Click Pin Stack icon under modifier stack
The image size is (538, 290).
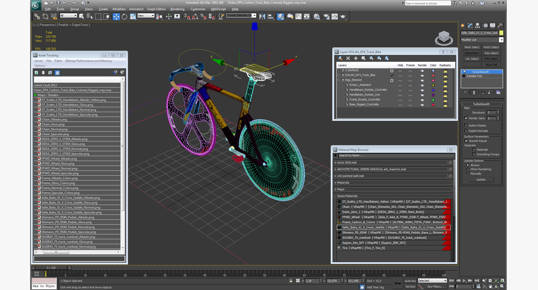point(465,92)
